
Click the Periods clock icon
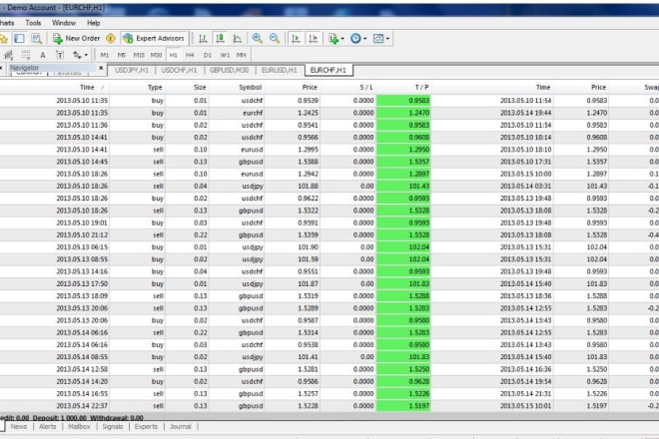click(x=355, y=39)
